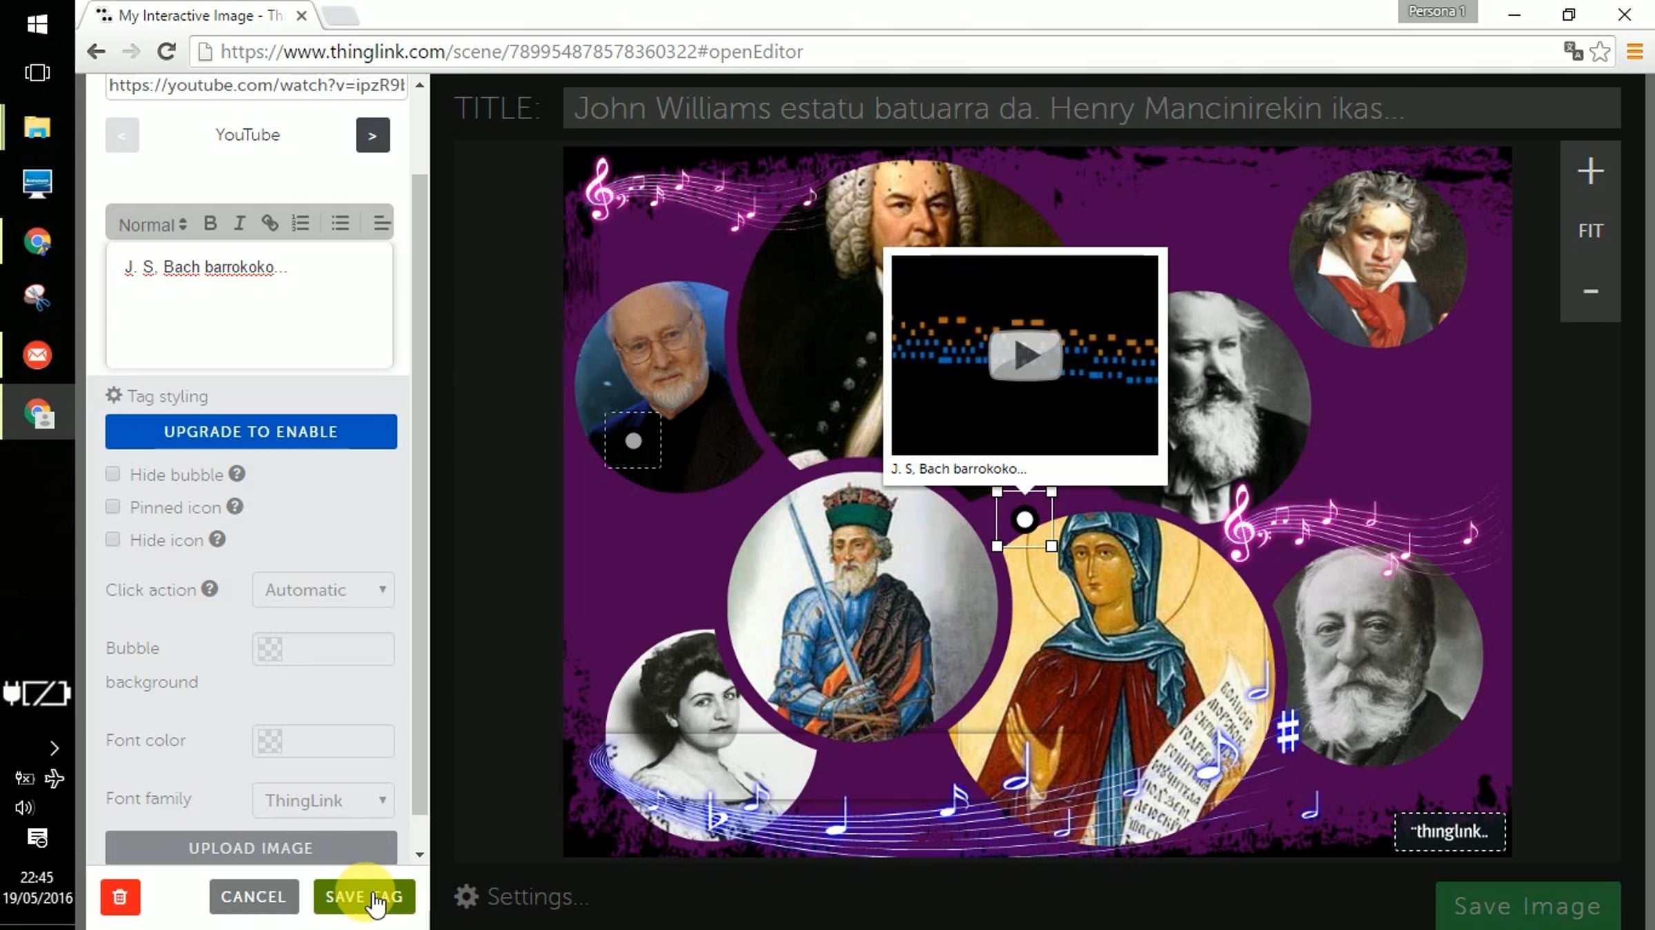Open help for Click action
The width and height of the screenshot is (1655, 930).
[x=210, y=589]
